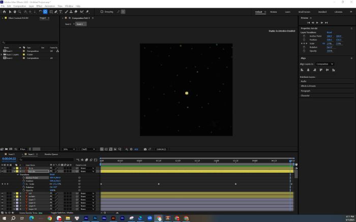The height and width of the screenshot is (222, 356).
Task: Hide Layer 10 with eye icon
Action: [x=2, y=209]
